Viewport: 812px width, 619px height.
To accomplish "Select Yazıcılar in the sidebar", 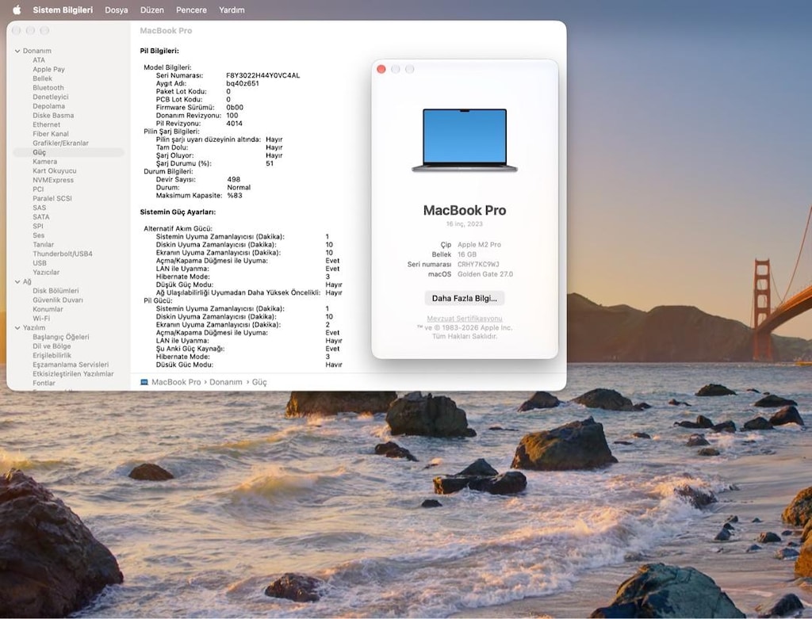I will [x=45, y=272].
